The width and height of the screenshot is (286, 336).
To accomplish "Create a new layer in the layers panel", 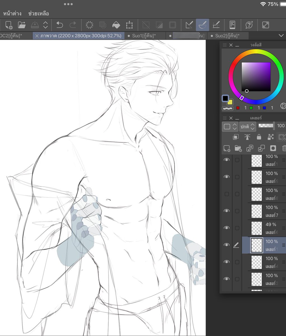I will click(x=227, y=148).
